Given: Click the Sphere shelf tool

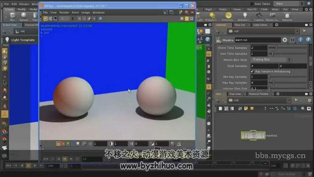Looking at the screenshot, I should (24, 16).
